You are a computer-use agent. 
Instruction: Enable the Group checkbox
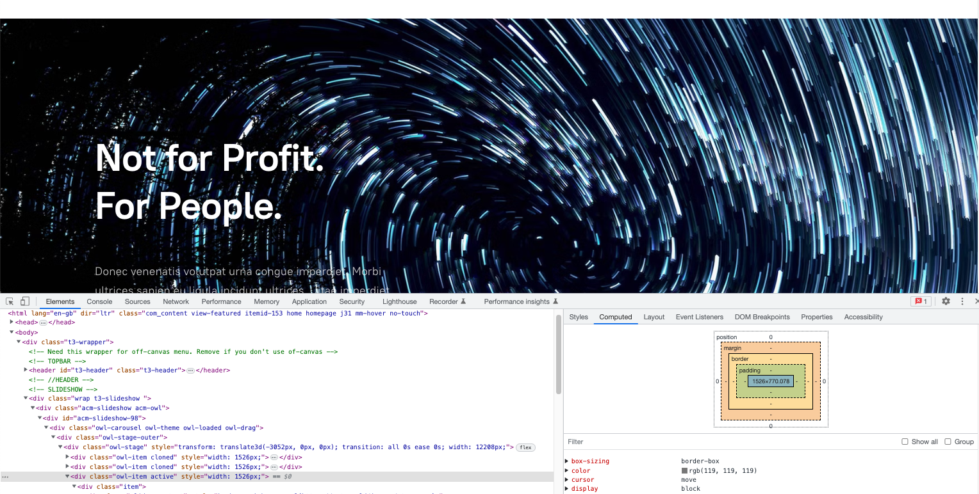click(948, 442)
